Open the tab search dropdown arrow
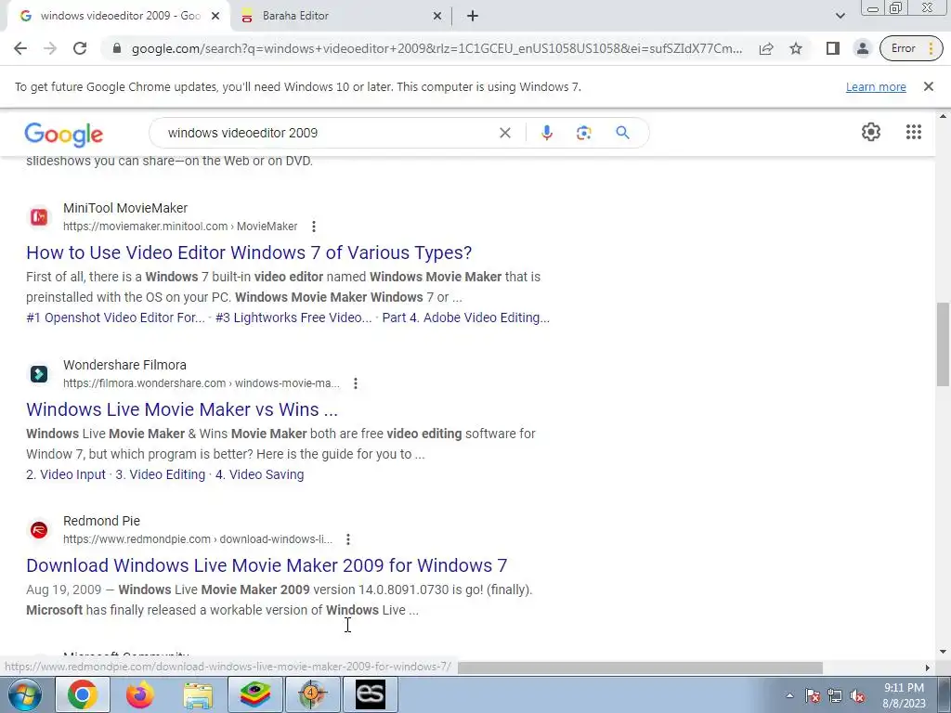Image resolution: width=951 pixels, height=713 pixels. [x=840, y=16]
